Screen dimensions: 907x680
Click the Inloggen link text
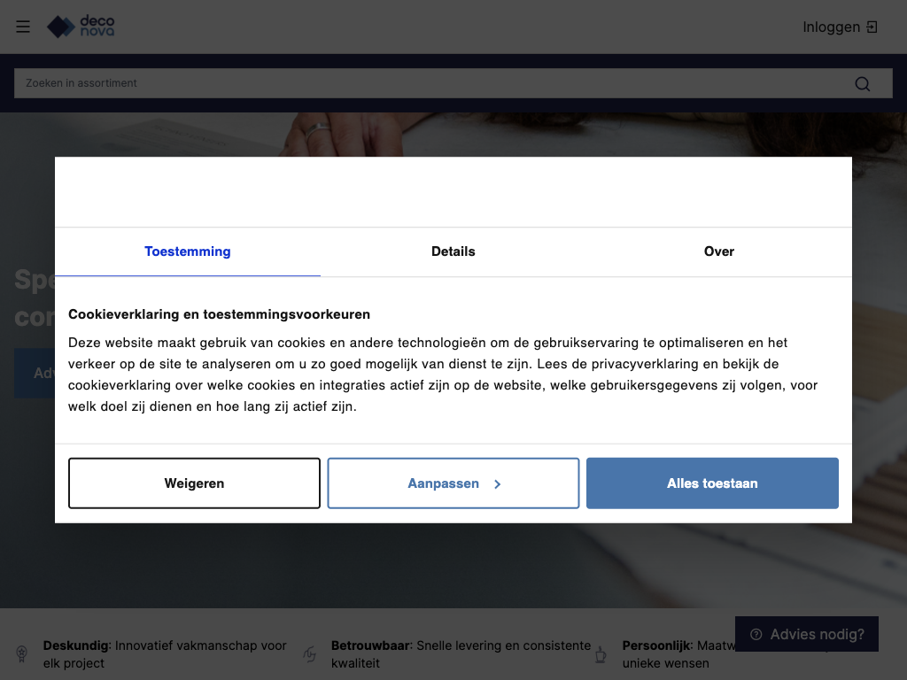[x=831, y=27]
